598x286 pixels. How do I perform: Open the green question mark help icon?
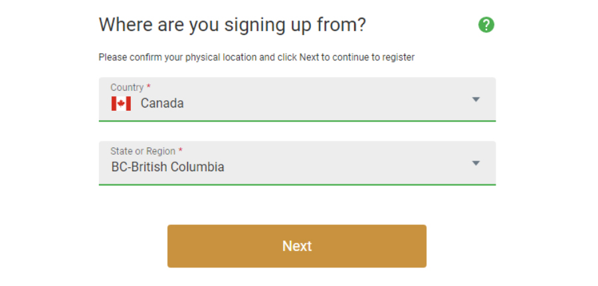tap(486, 25)
